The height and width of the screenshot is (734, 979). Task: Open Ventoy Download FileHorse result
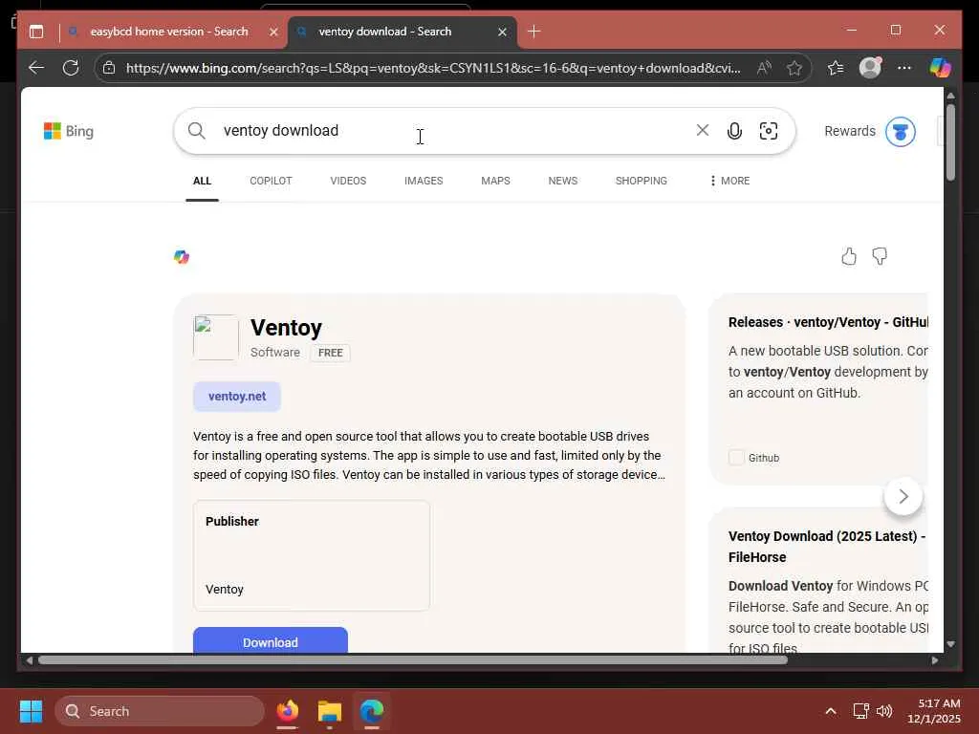click(x=827, y=547)
